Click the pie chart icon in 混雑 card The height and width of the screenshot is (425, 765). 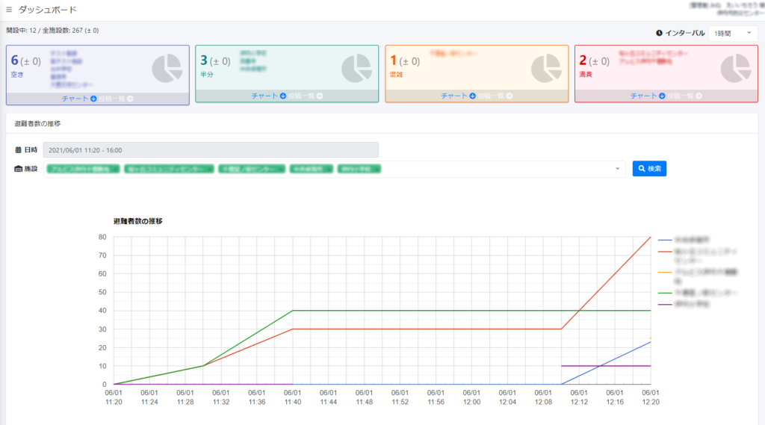coord(546,68)
